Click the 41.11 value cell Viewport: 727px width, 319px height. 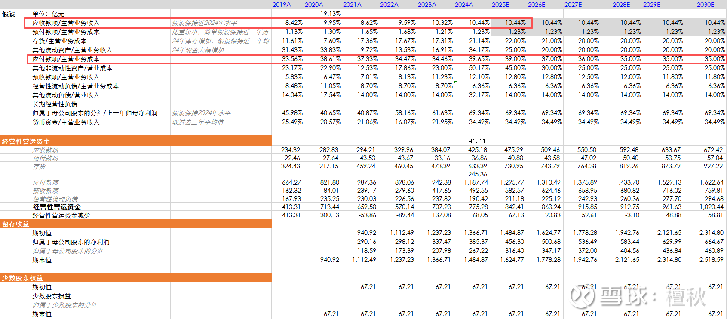coord(477,141)
